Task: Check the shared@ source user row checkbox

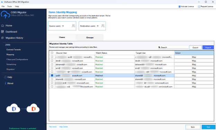Action: 52,79
